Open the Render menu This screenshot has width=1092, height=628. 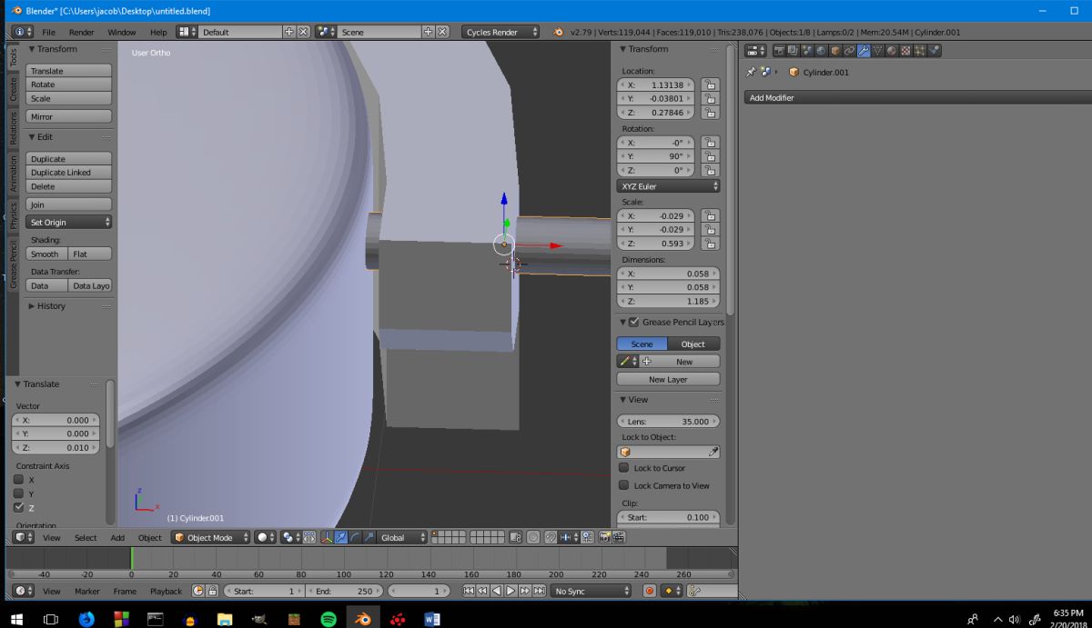tap(81, 32)
